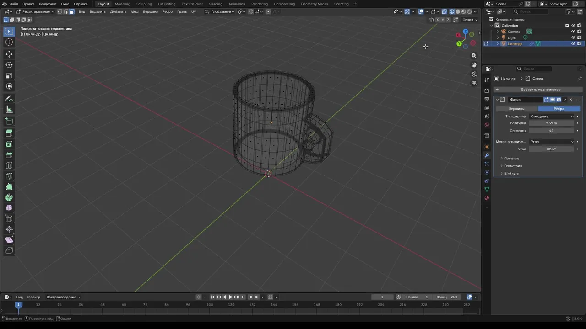Click the Величина 9.39 m field
The height and width of the screenshot is (329, 586).
click(x=551, y=123)
